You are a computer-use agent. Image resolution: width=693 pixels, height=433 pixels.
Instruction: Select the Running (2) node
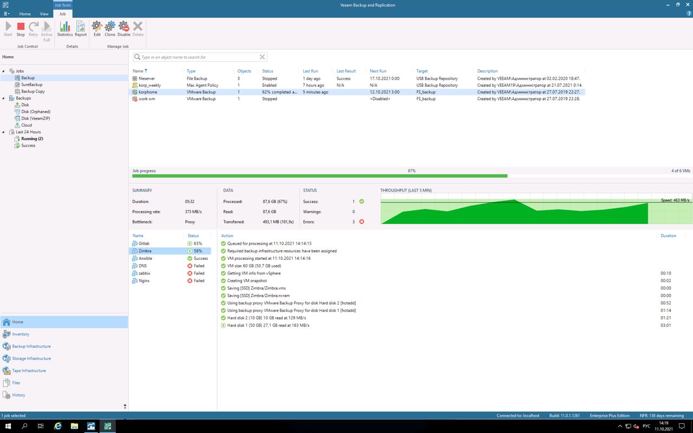(x=32, y=139)
